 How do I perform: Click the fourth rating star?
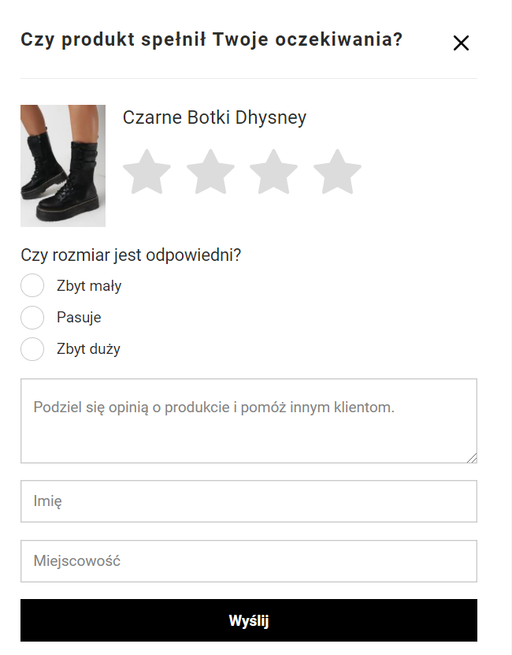pyautogui.click(x=337, y=172)
